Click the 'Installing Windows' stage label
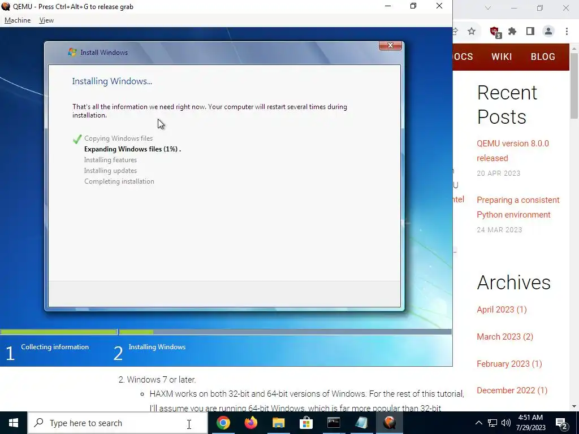Viewport: 579px width, 434px height. click(x=157, y=347)
